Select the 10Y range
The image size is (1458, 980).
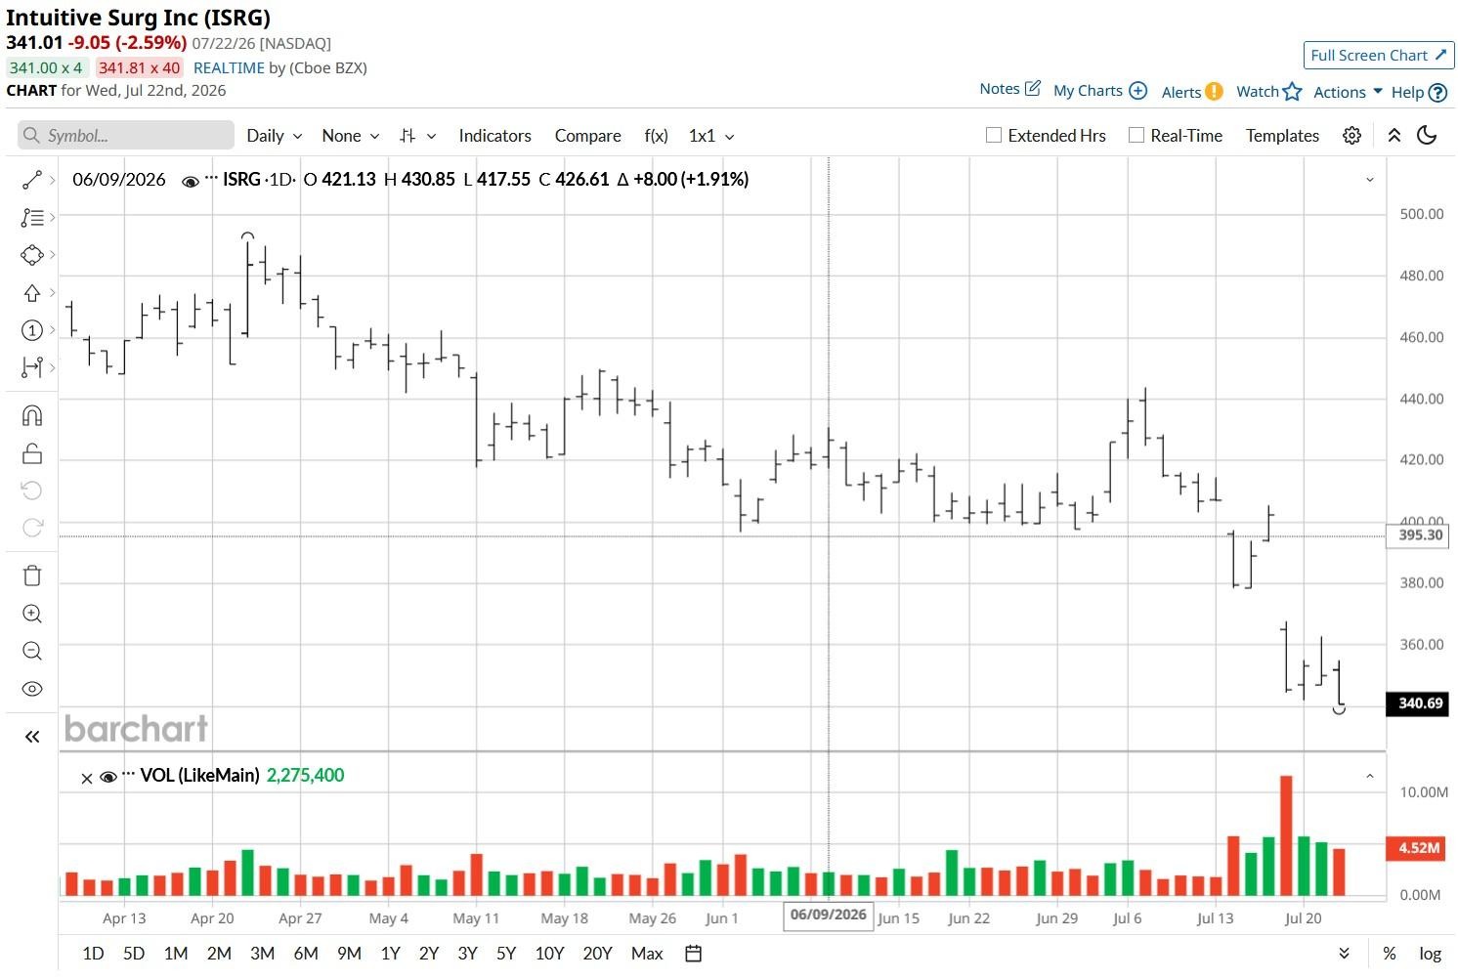[x=549, y=954]
